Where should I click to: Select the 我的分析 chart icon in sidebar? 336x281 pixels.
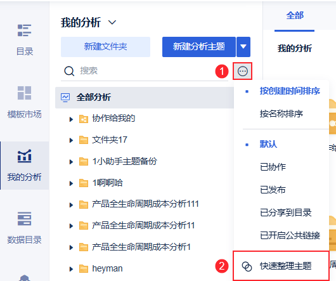(25, 155)
